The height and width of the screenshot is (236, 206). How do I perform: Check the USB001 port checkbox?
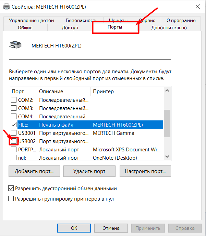pyautogui.click(x=14, y=133)
